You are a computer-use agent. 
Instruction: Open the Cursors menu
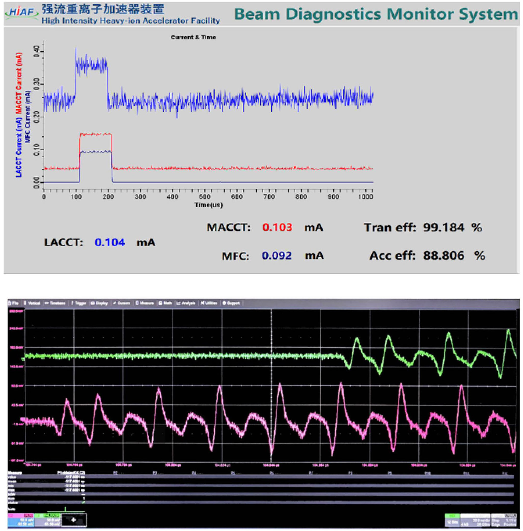pyautogui.click(x=121, y=303)
